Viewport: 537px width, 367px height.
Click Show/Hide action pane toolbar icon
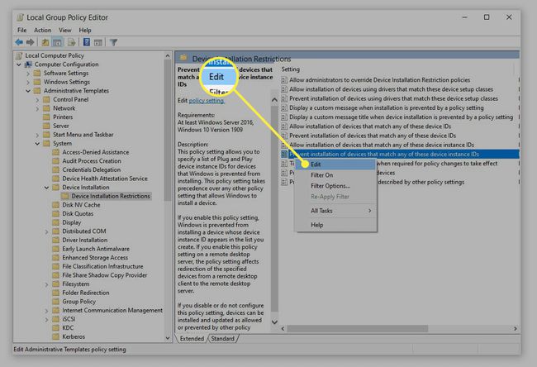[98, 42]
